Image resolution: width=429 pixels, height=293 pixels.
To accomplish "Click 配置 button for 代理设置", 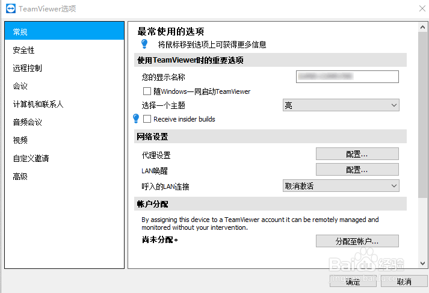I will [x=357, y=154].
